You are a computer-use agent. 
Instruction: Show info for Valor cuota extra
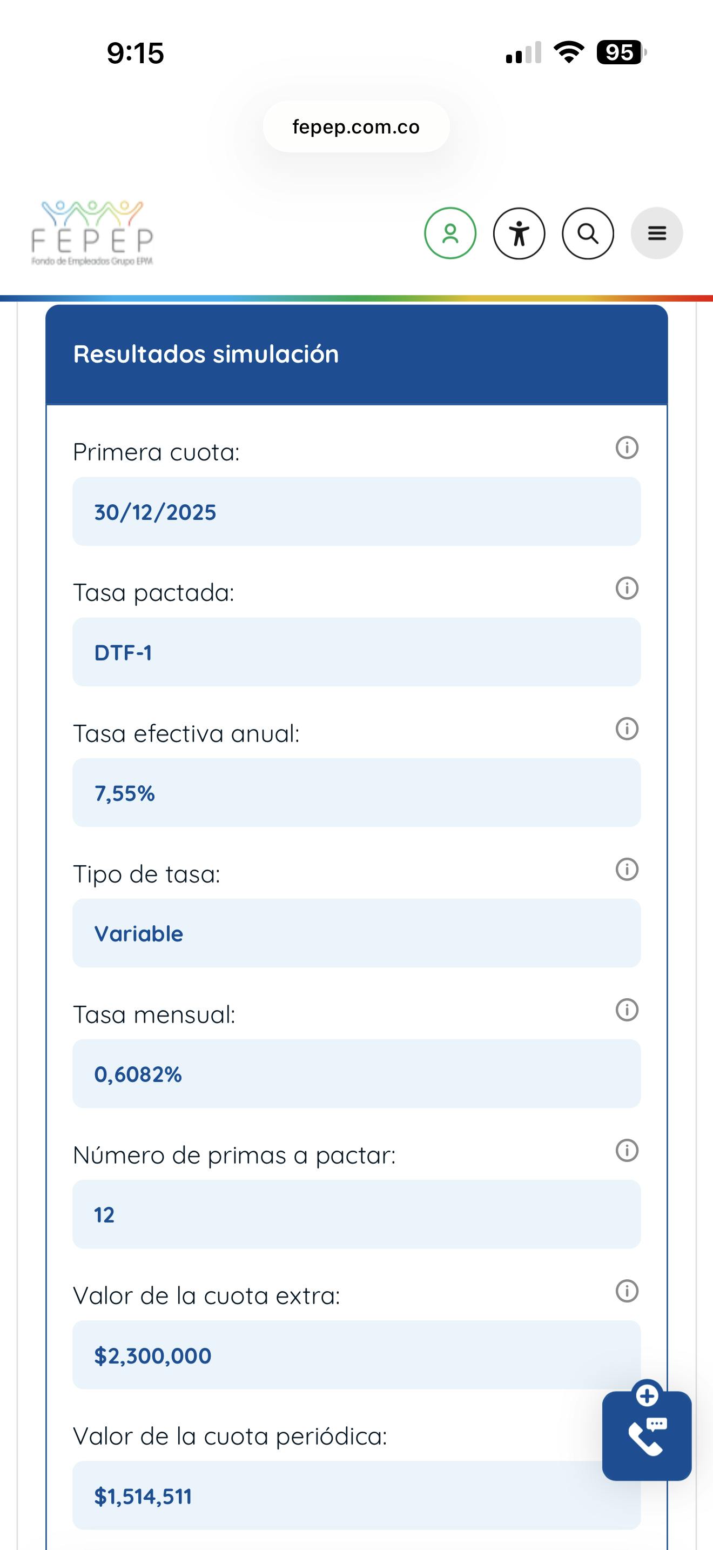(x=627, y=1291)
